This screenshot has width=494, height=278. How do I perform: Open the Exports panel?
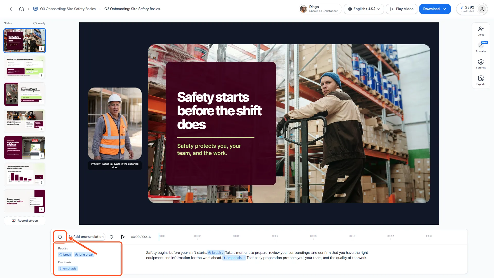(x=481, y=81)
